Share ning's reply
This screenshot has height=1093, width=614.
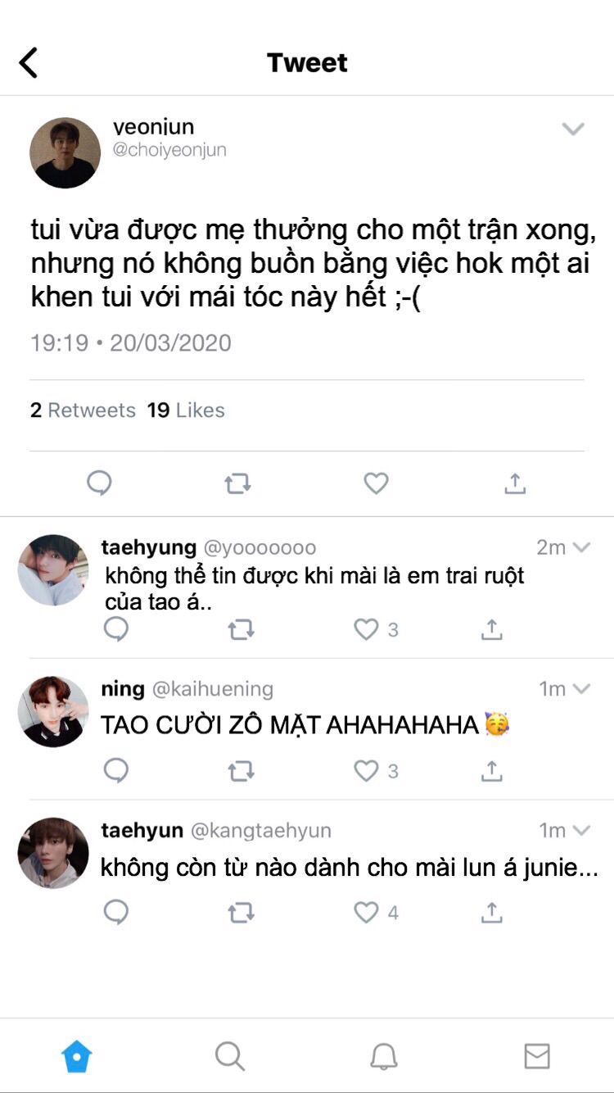coord(491,771)
